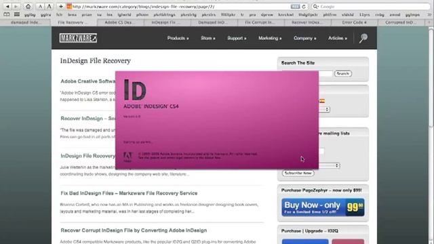The height and width of the screenshot is (244, 434).
Task: Open the Company menu
Action: tap(304, 38)
